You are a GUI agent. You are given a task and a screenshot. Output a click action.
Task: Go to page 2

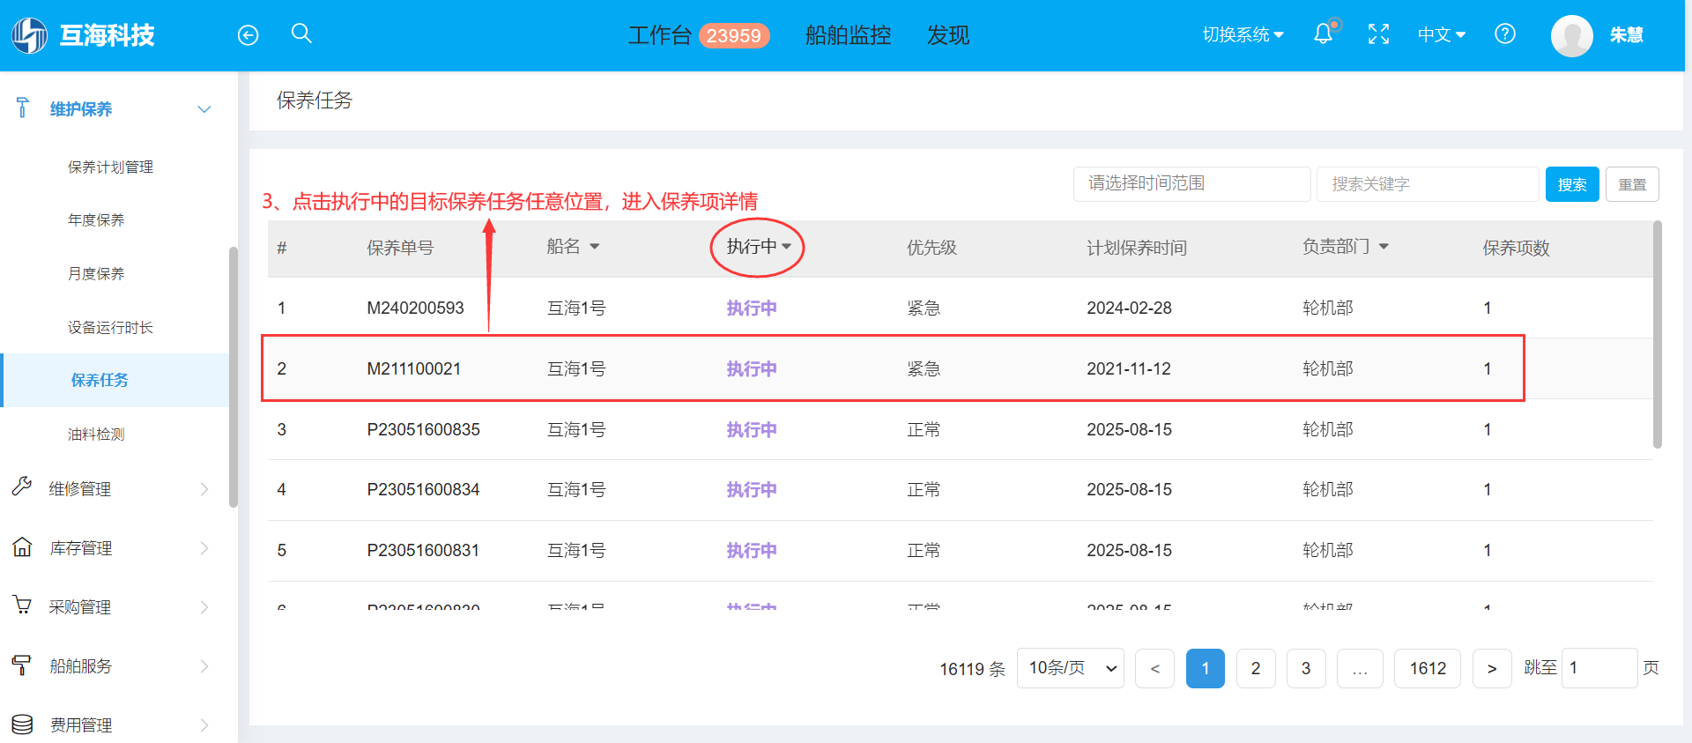click(x=1256, y=668)
